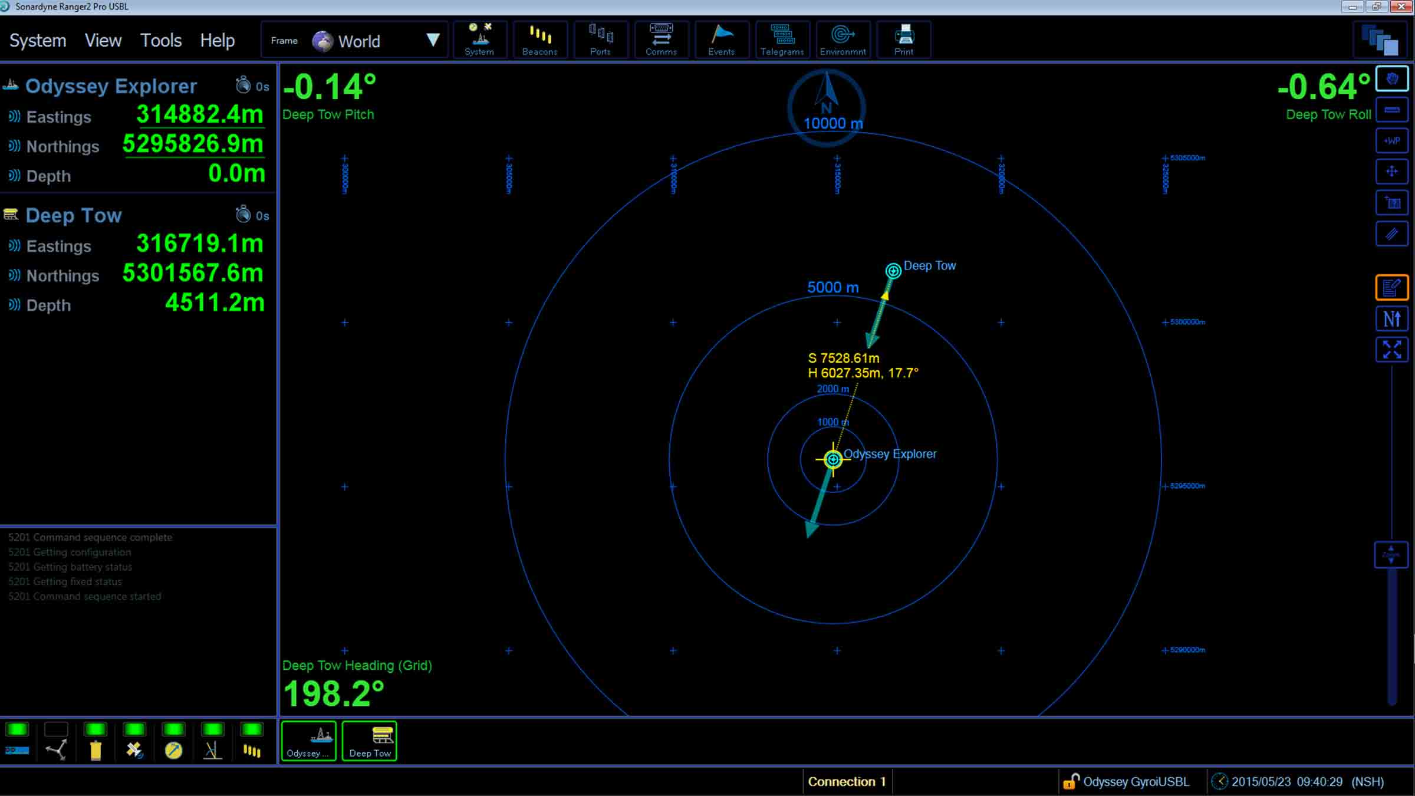Image resolution: width=1415 pixels, height=796 pixels.
Task: Click green indicator above transceiver icon
Action: (17, 729)
